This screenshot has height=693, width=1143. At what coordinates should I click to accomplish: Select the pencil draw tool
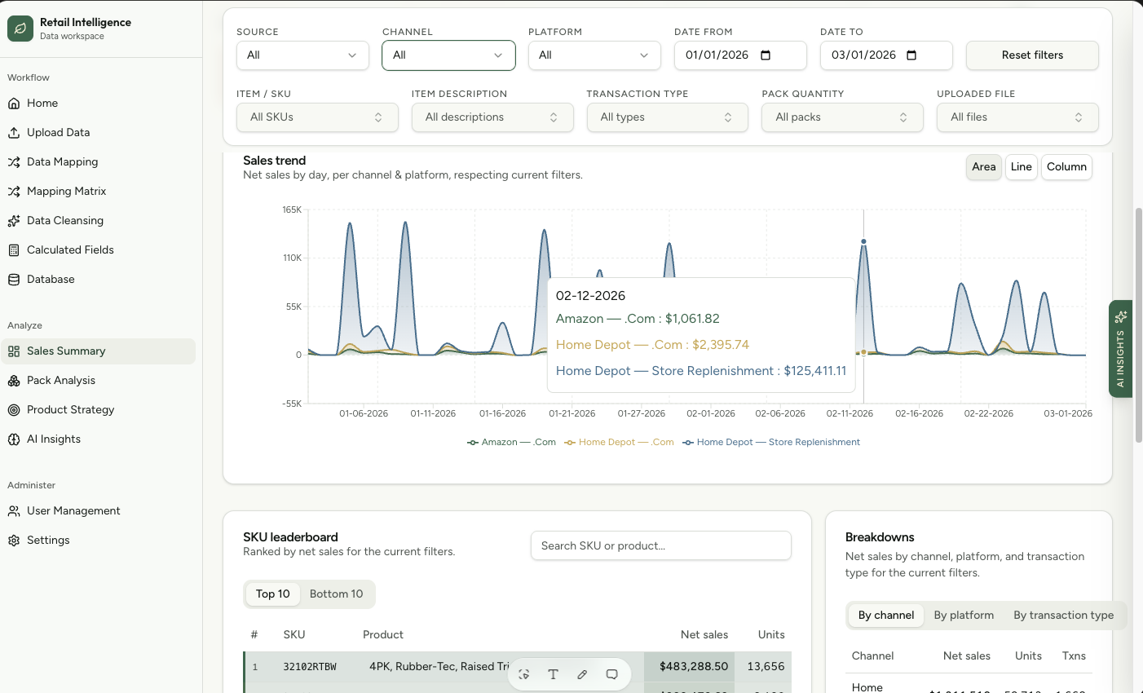point(582,674)
